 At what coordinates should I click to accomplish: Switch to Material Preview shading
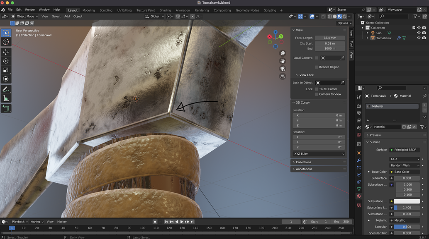339,17
